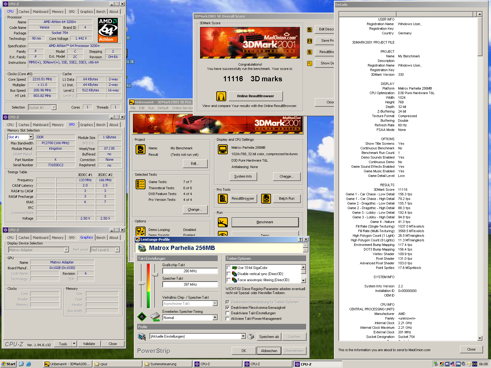This screenshot has width=491, height=368.
Task: Click the Grafikchip-Takt 280 MHz field
Action: pyautogui.click(x=190, y=271)
